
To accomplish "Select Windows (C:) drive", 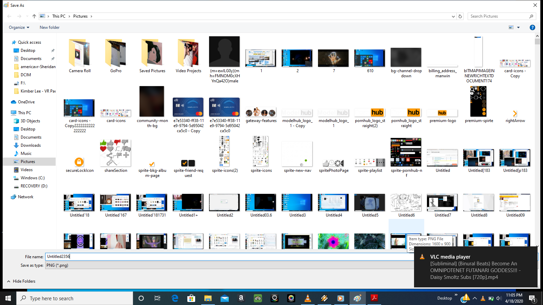I will pyautogui.click(x=33, y=178).
